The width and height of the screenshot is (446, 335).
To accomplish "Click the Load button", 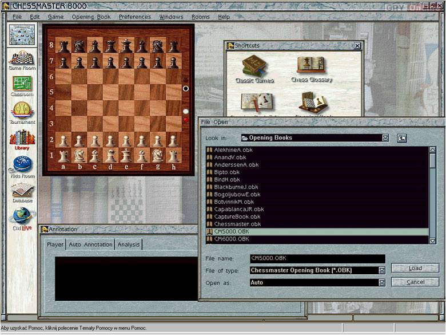I will pos(415,268).
